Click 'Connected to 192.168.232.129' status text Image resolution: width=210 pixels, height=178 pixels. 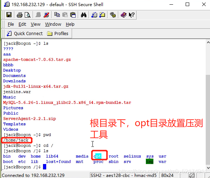tap(33, 175)
